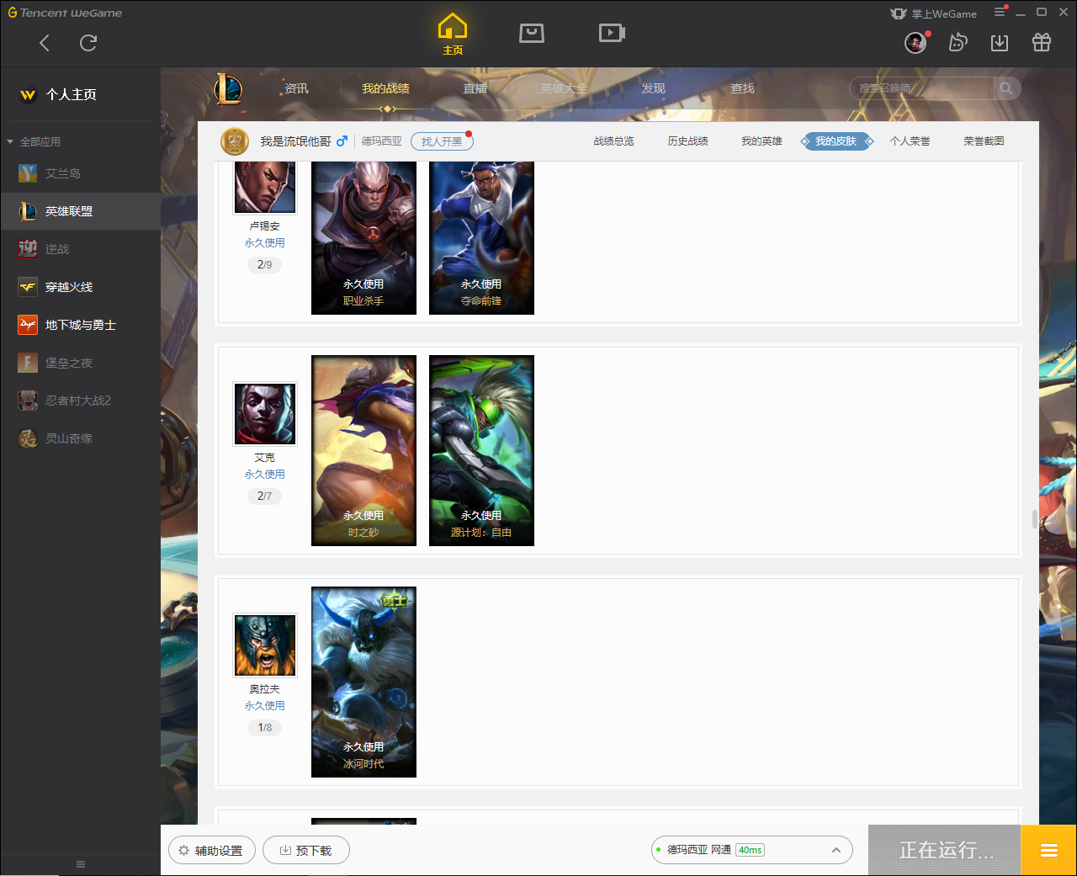Switch to 我的英雄 sub-tab
1077x876 pixels.
761,141
